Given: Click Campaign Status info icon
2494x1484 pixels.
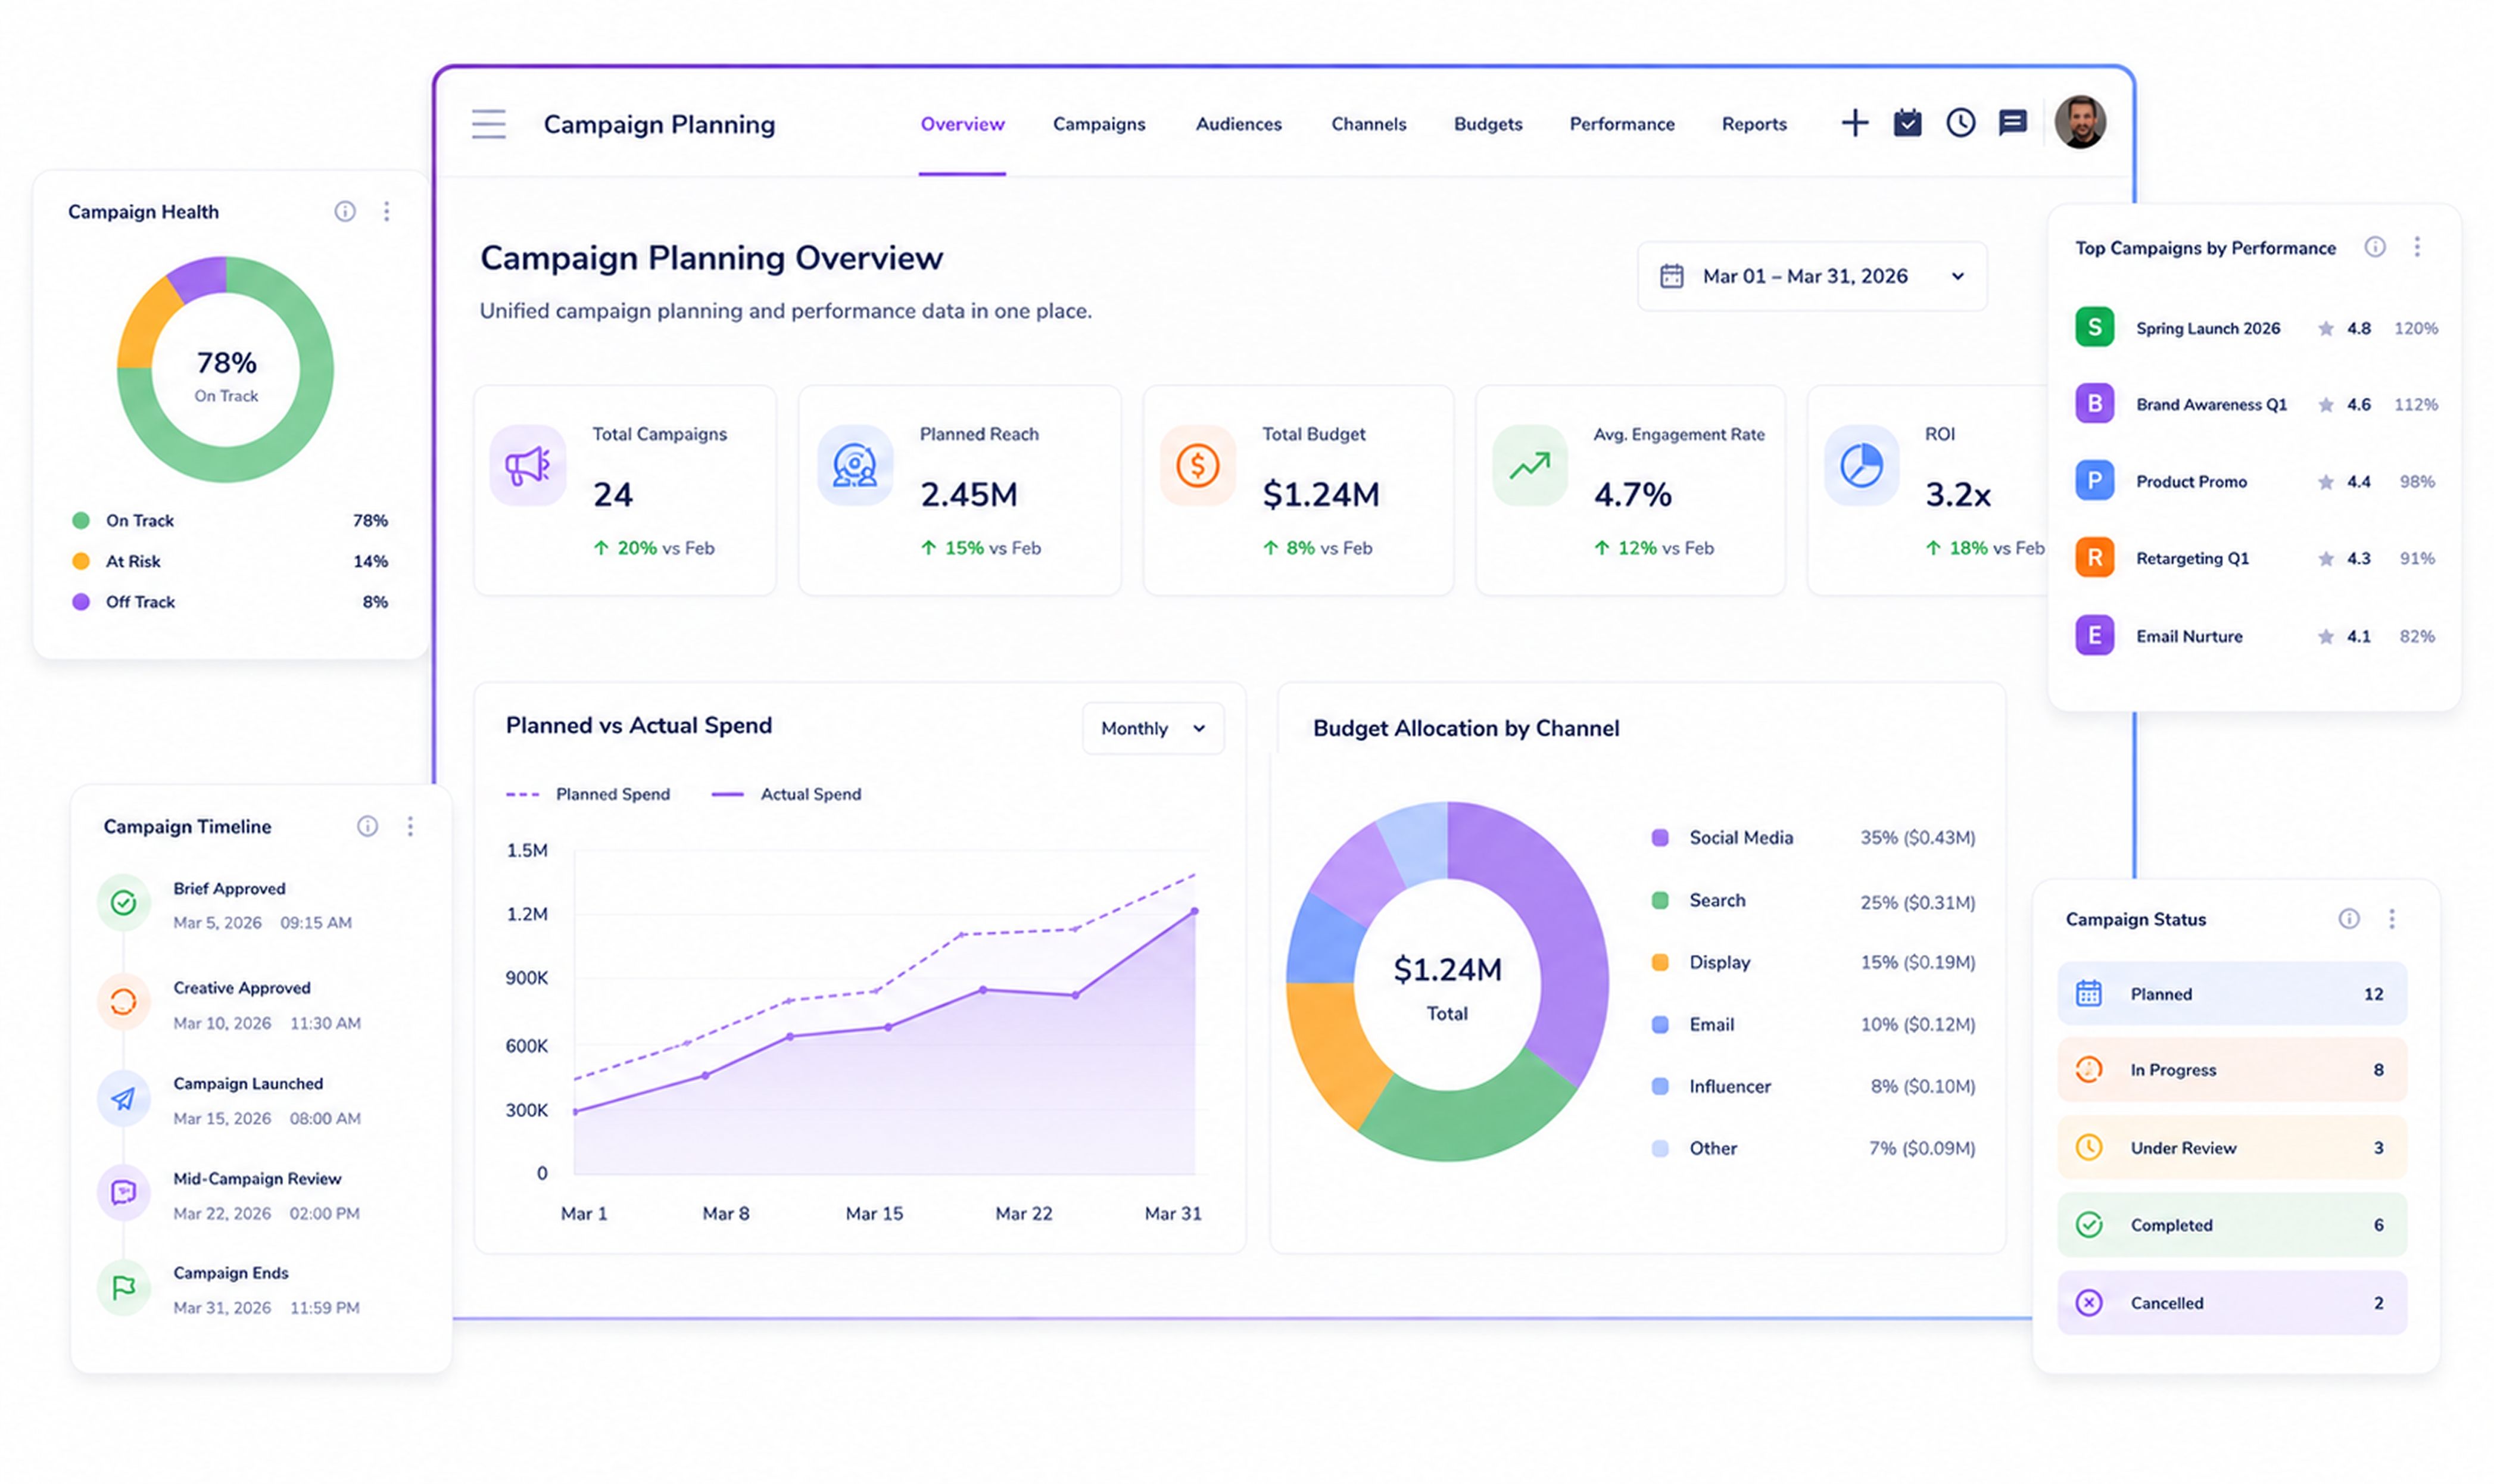Looking at the screenshot, I should tap(2348, 919).
